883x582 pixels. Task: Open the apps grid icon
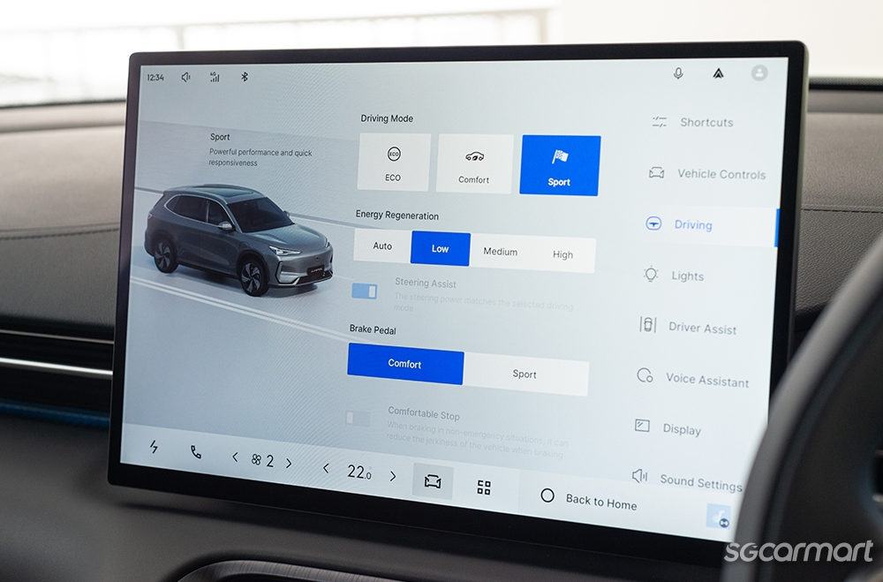click(x=484, y=488)
